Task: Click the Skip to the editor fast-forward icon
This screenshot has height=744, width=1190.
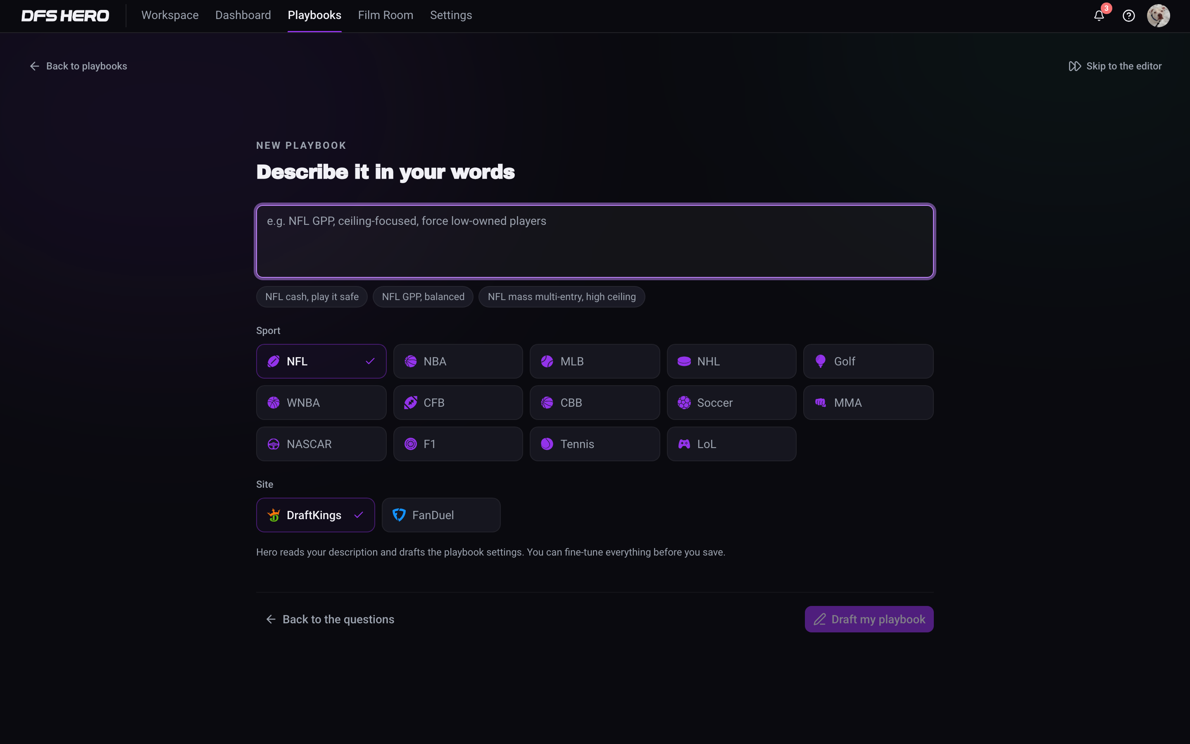Action: click(1074, 66)
